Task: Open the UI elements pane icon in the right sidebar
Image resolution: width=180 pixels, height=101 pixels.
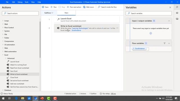Action: point(177,13)
